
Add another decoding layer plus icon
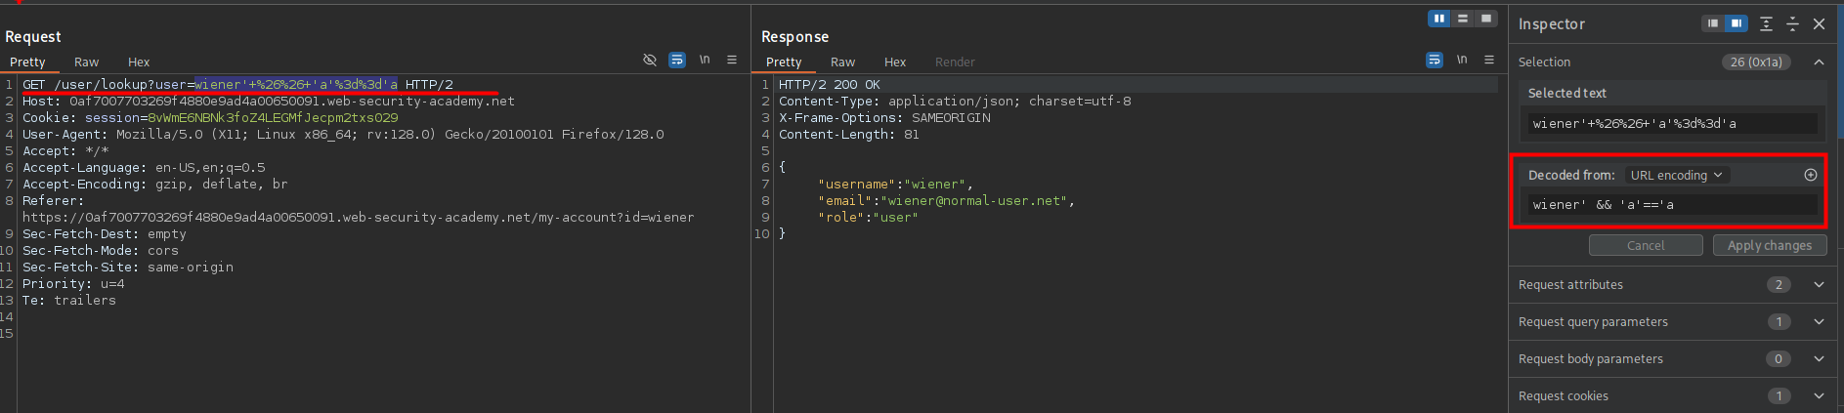1811,175
